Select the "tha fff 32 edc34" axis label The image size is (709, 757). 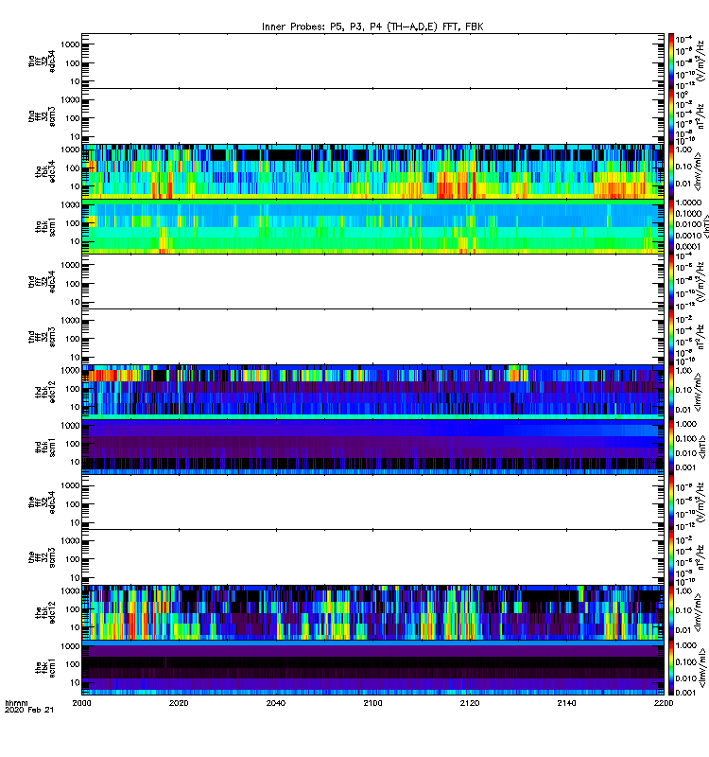tap(42, 61)
